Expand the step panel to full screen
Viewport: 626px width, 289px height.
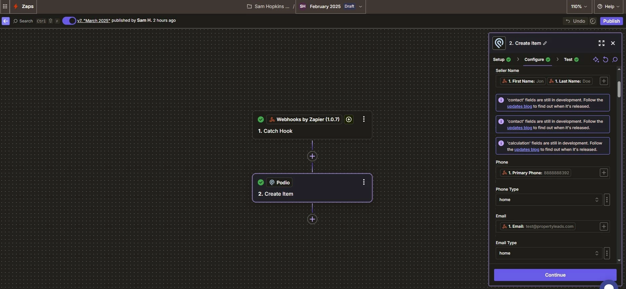(x=602, y=43)
